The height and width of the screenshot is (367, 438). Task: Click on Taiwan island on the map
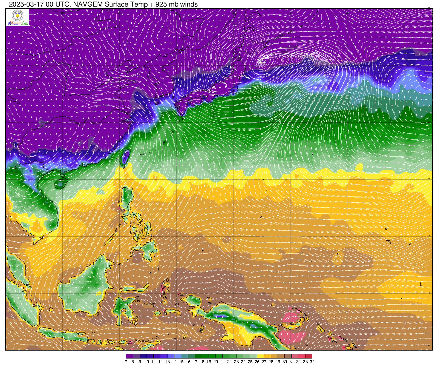(125, 157)
